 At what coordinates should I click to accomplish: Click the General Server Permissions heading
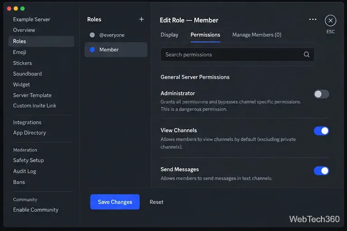pos(195,77)
